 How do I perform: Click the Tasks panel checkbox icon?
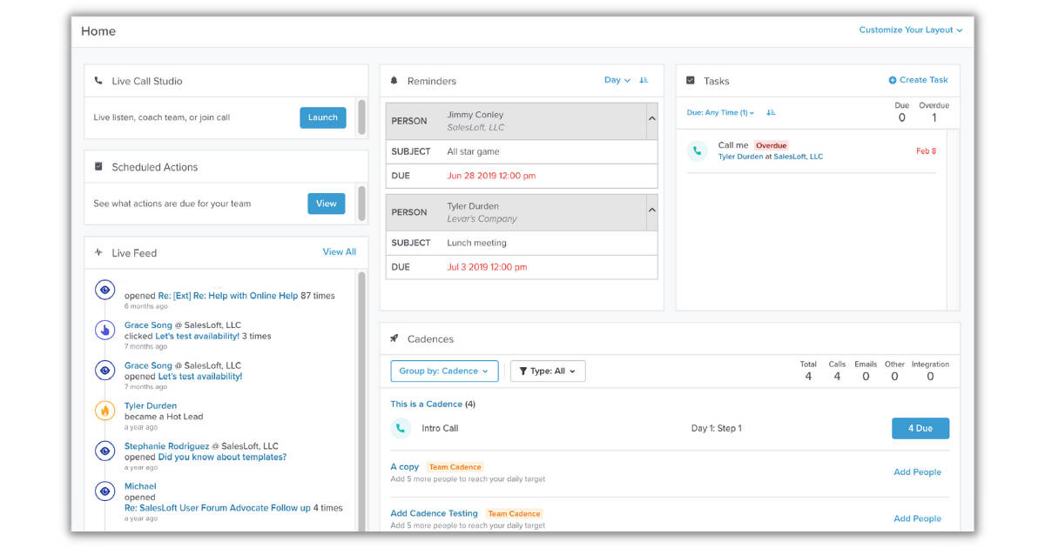[691, 81]
